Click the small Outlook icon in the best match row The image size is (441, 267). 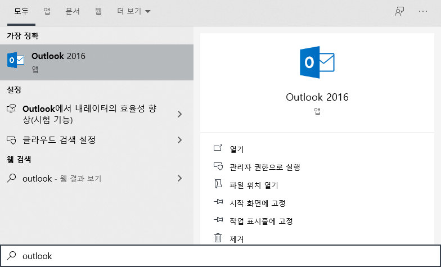pos(16,60)
